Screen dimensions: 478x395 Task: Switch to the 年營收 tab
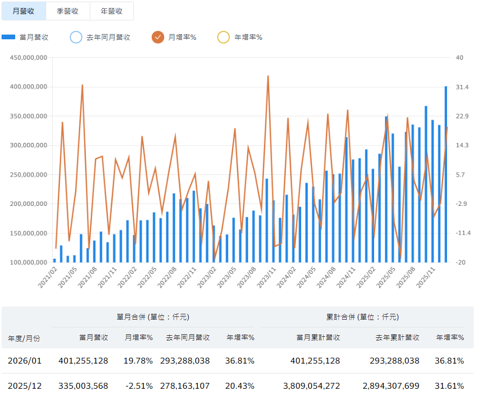coord(112,10)
